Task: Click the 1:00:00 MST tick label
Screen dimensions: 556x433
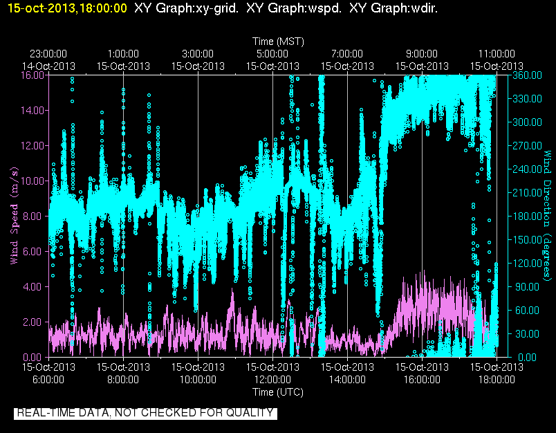Action: click(123, 54)
